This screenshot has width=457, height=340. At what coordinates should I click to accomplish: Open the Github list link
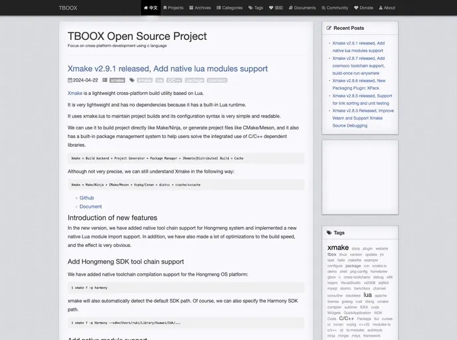coord(86,198)
